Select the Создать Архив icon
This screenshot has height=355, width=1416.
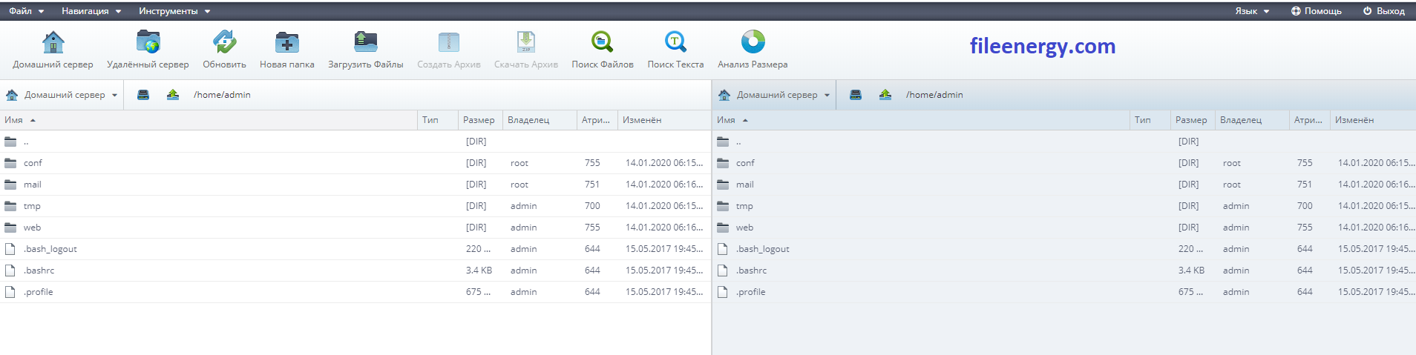click(448, 42)
